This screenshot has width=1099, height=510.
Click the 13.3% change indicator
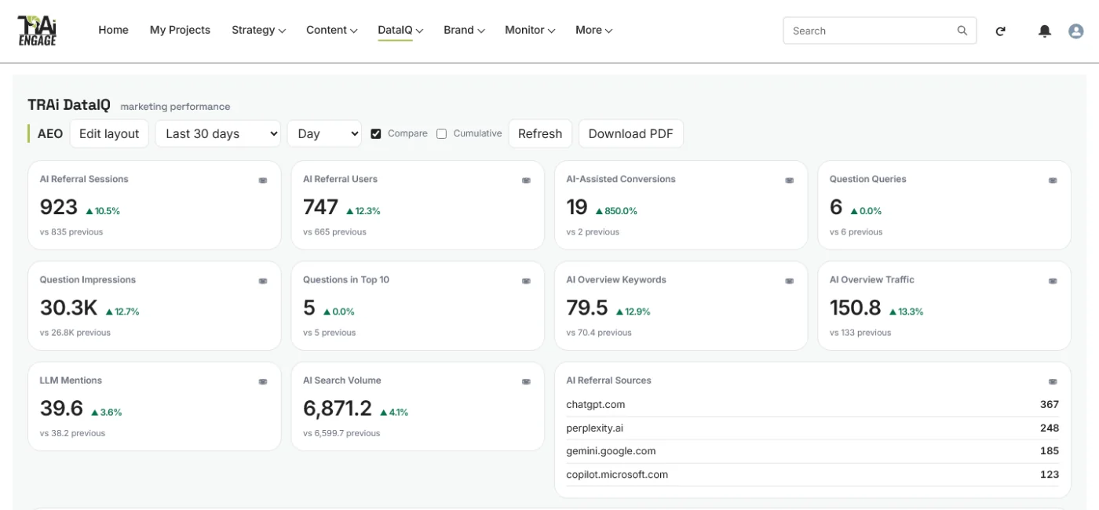pos(906,311)
